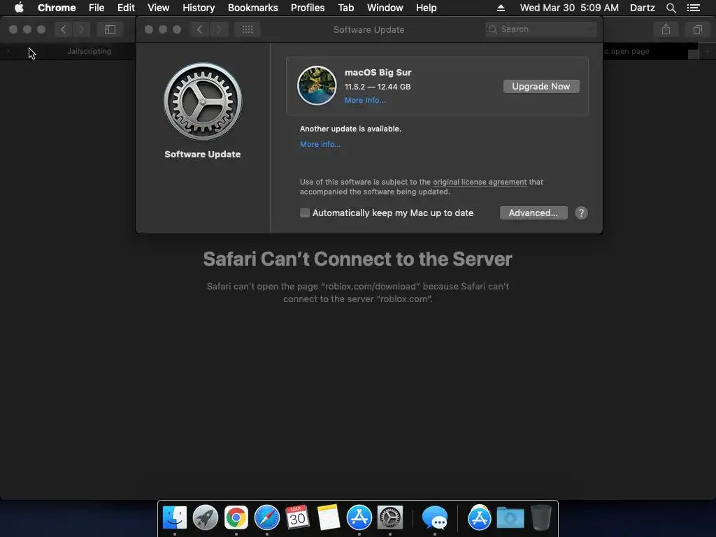Open More info link under Another update
Viewport: 716px width, 537px height.
320,144
